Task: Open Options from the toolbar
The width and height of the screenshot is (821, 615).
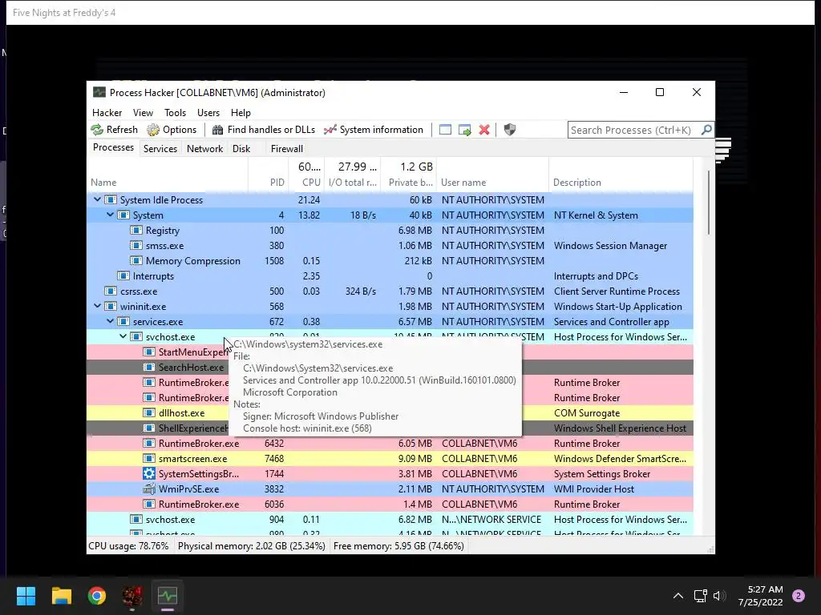Action: (x=172, y=130)
